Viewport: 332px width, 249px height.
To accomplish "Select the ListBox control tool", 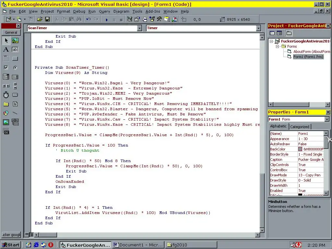I will [x=15, y=77].
